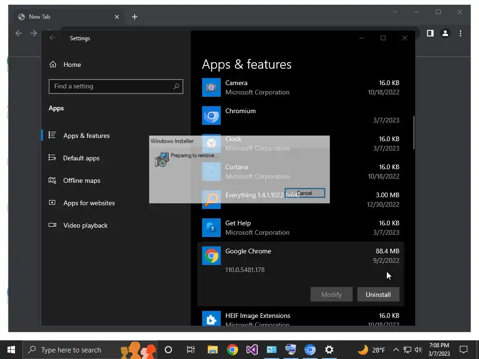
Task: Select Default apps in sidebar
Action: point(81,158)
